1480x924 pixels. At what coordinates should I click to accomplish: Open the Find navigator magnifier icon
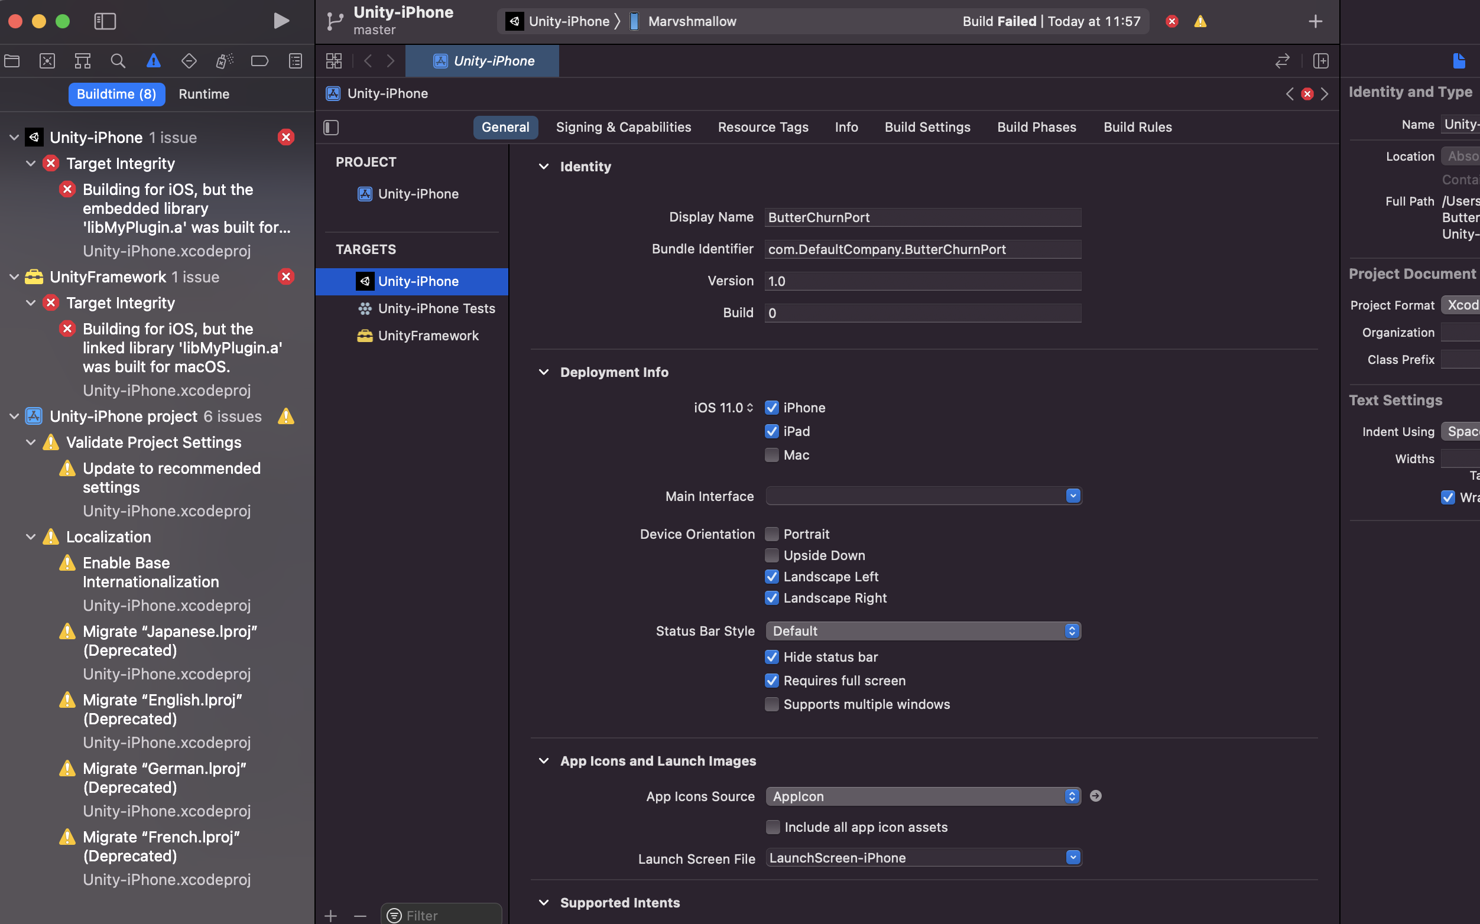[x=118, y=60]
